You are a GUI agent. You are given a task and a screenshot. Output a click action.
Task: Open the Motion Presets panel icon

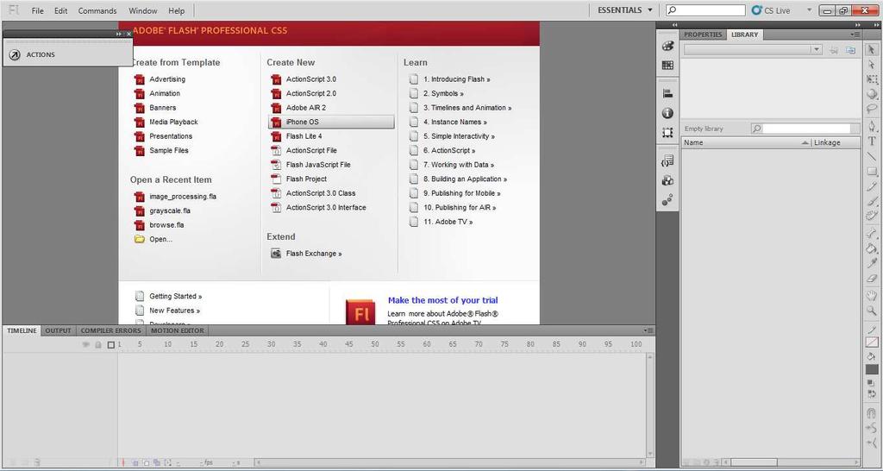667,199
